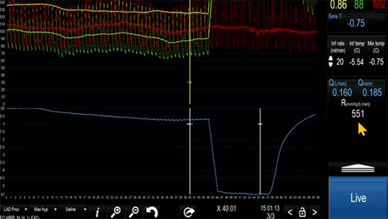Select the Sens T value -0.75
The image size is (388, 219).
356,23
